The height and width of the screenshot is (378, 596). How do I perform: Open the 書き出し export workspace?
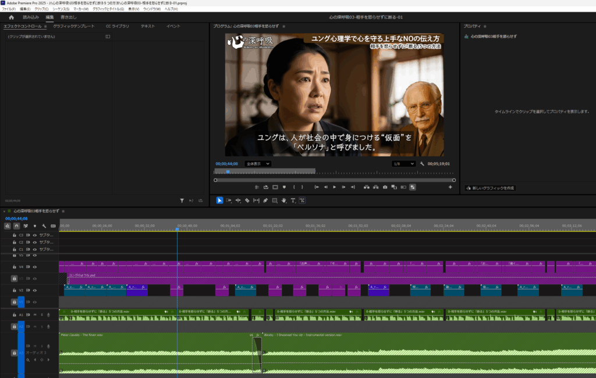pyautogui.click(x=68, y=17)
